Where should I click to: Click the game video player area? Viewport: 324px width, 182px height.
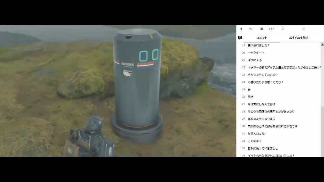pos(118,91)
